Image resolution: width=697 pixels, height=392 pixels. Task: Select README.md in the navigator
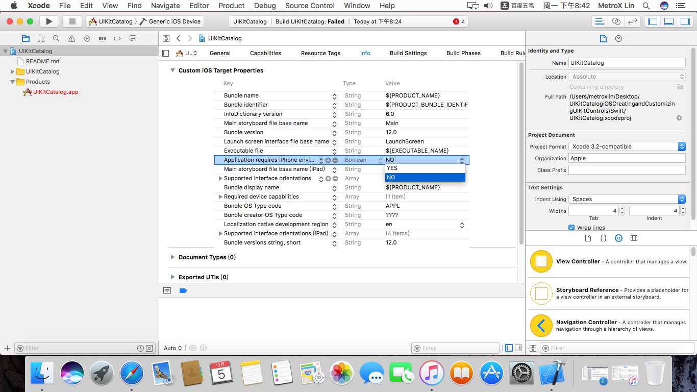tap(42, 61)
